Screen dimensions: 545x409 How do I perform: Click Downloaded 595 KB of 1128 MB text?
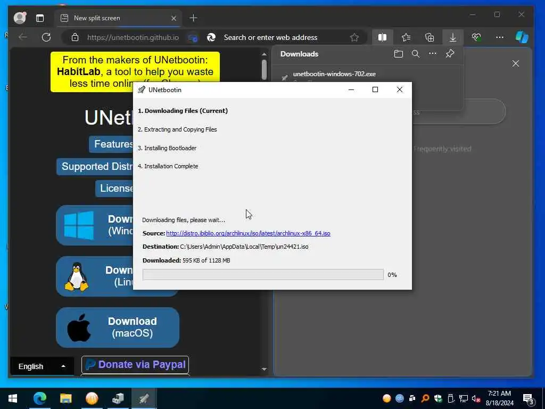click(186, 260)
